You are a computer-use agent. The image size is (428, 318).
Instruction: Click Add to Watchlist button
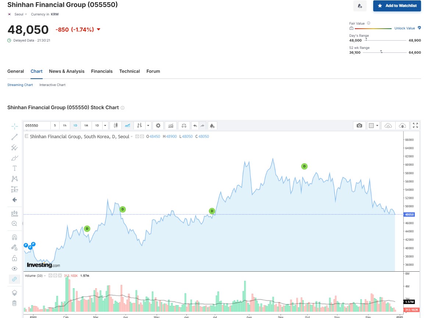(x=397, y=6)
